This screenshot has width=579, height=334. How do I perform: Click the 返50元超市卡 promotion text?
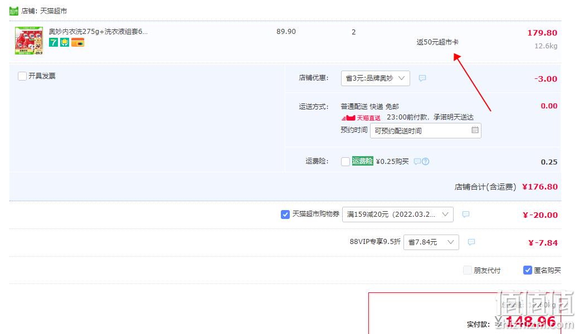pos(437,42)
